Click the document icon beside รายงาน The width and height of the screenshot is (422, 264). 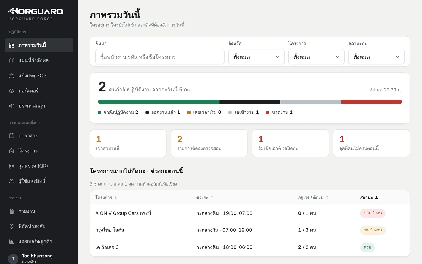point(11,211)
